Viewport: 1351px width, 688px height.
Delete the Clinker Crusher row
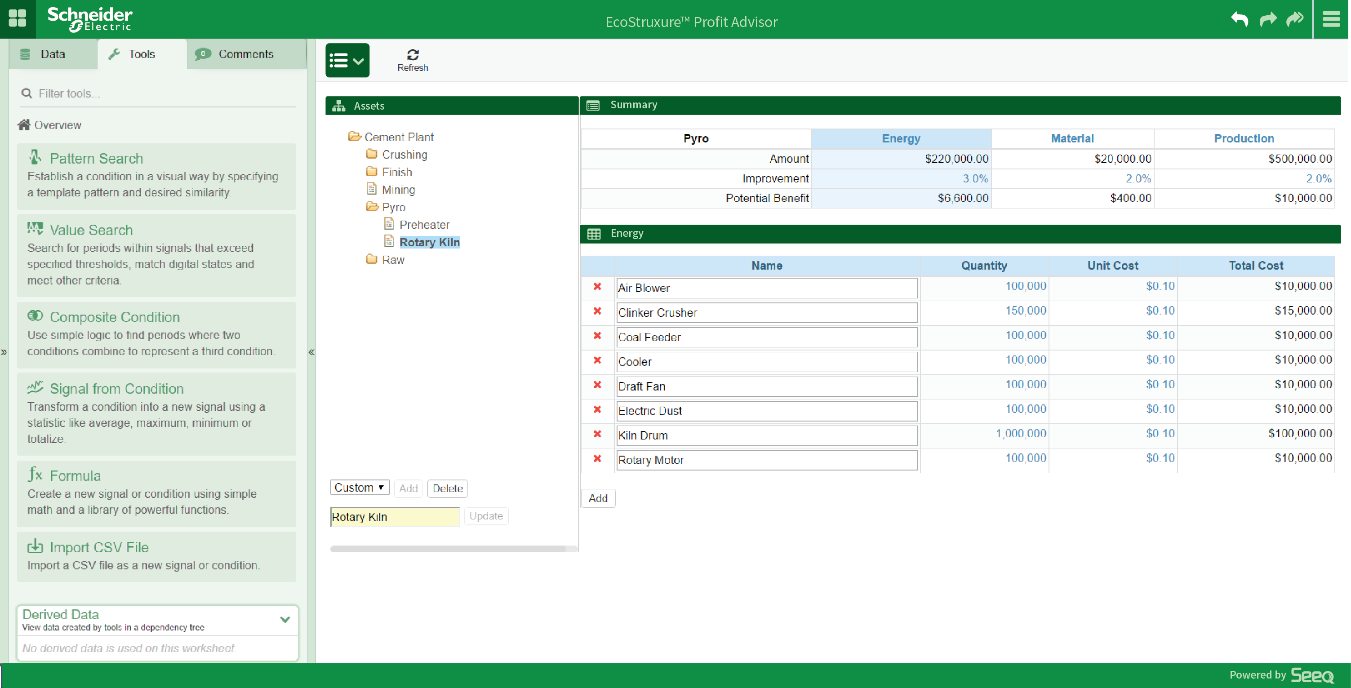click(x=597, y=311)
